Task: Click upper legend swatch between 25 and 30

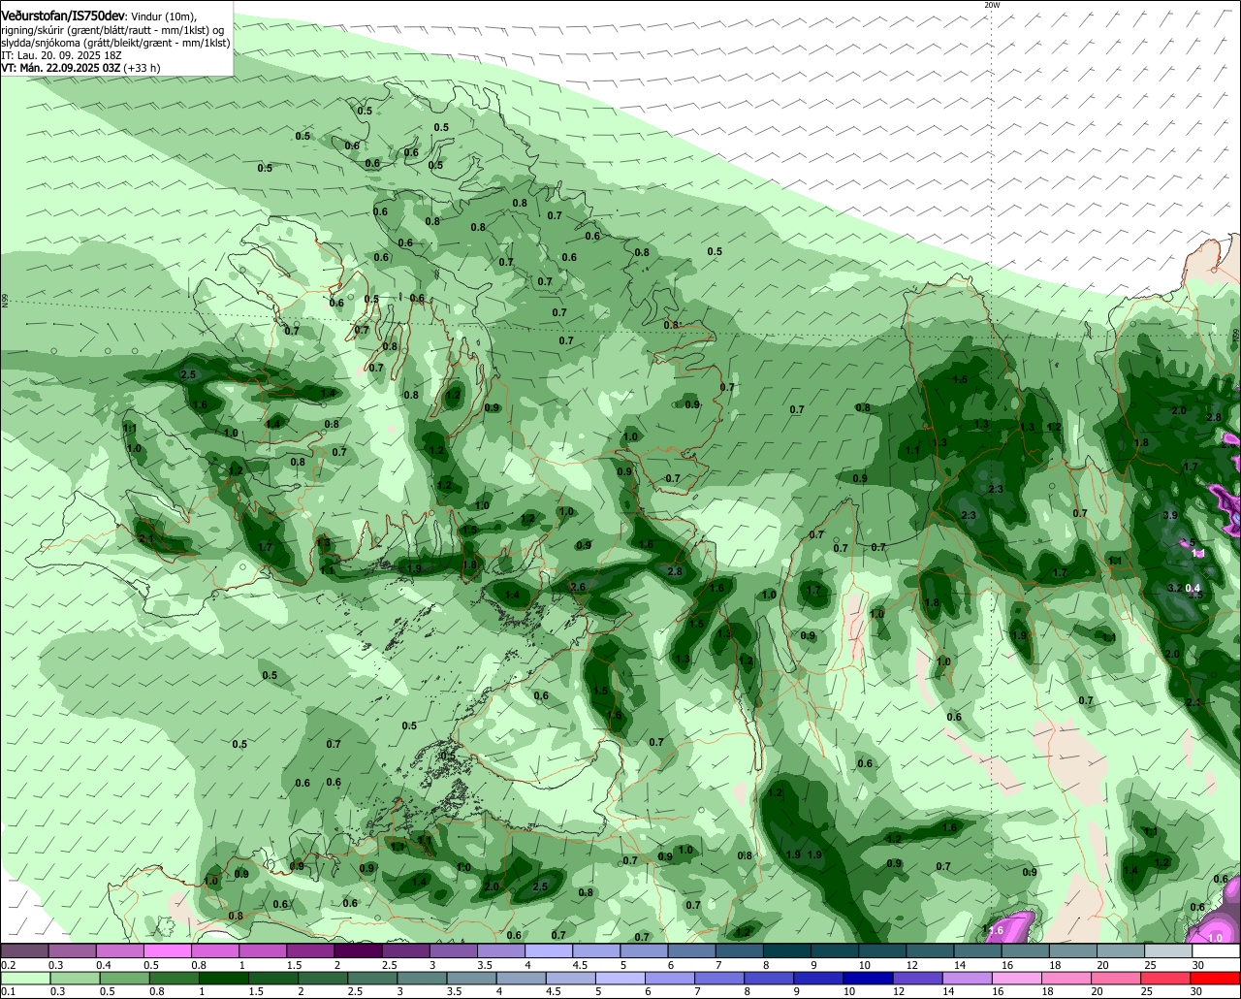Action: tap(1168, 951)
